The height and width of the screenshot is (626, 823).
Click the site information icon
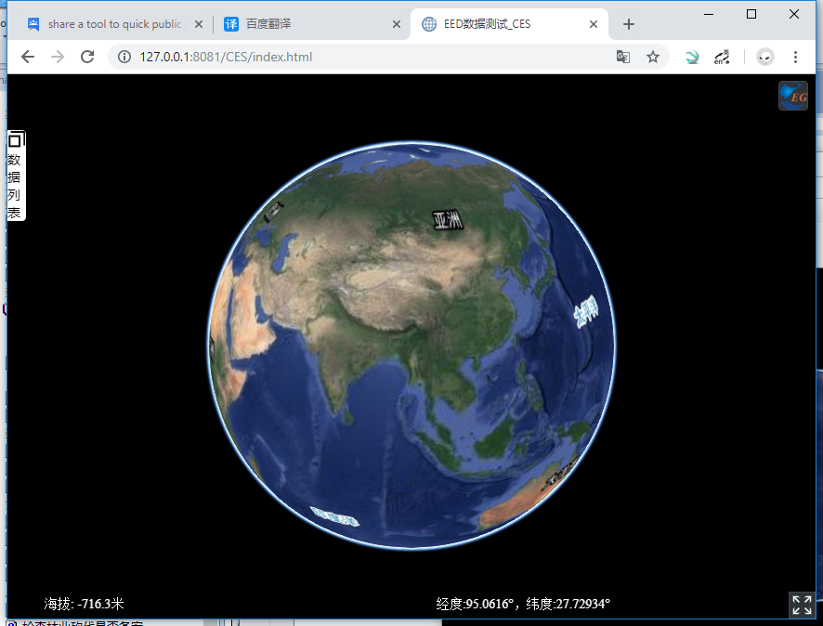coord(124,58)
